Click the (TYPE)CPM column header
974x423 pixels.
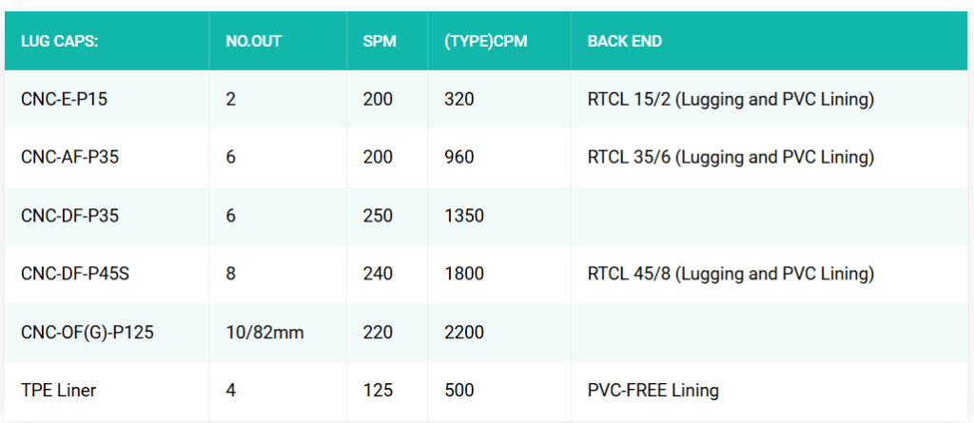pos(485,41)
